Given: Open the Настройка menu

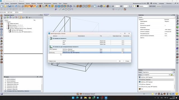Looking at the screenshot, I should click(40, 3).
